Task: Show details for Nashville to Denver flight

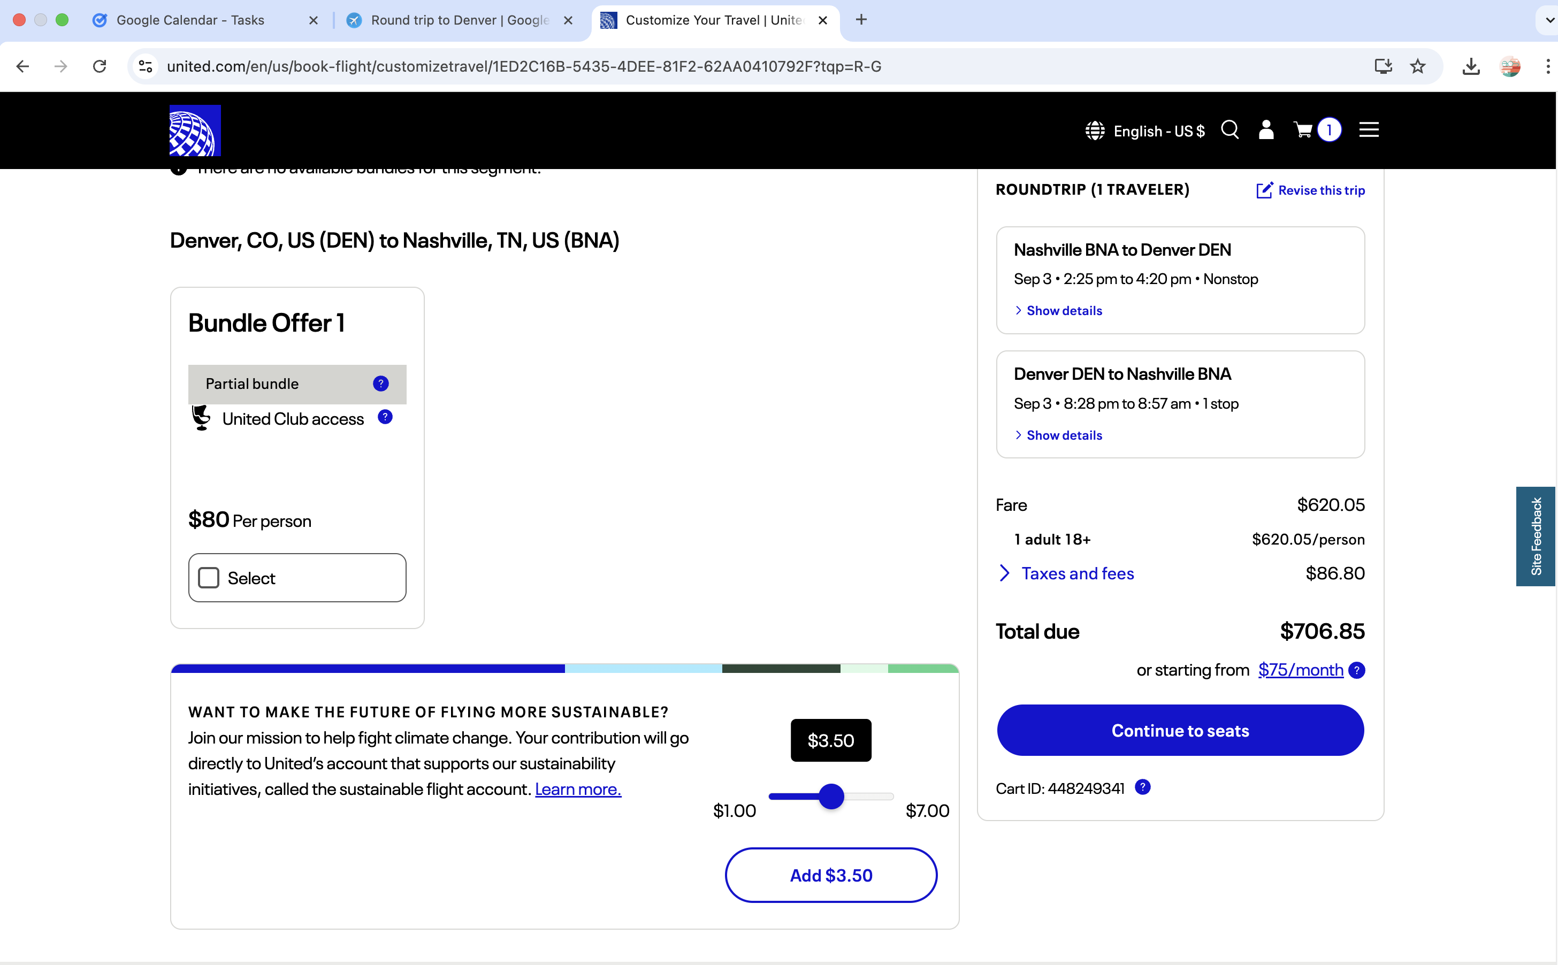Action: click(1063, 311)
